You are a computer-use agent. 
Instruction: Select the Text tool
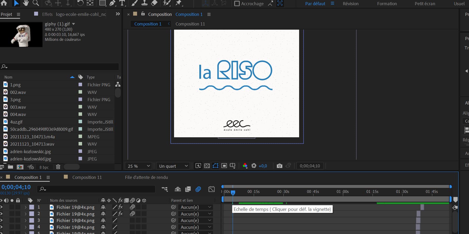pyautogui.click(x=122, y=3)
